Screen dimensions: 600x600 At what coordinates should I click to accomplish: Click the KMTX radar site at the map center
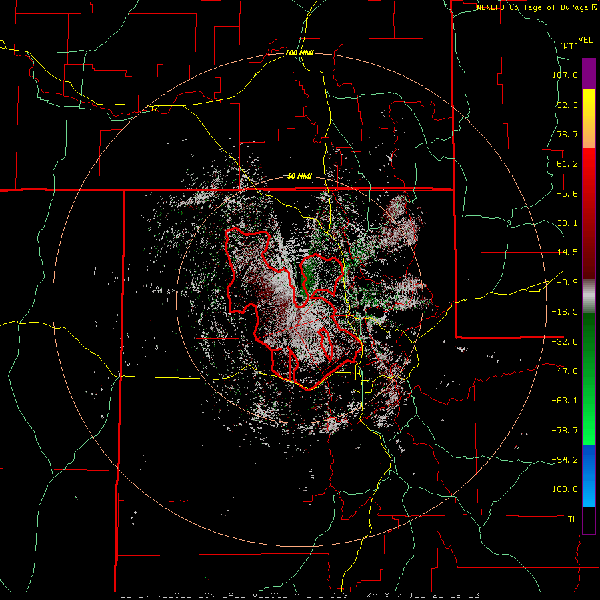coord(299,299)
